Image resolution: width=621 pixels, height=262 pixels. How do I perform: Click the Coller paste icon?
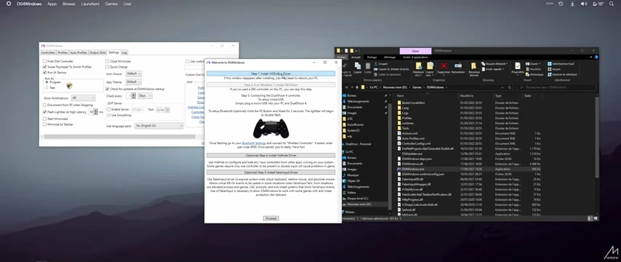click(368, 65)
